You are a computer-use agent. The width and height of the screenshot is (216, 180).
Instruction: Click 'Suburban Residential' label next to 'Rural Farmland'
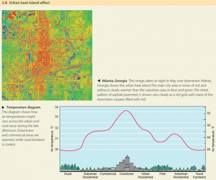[x=181, y=176]
